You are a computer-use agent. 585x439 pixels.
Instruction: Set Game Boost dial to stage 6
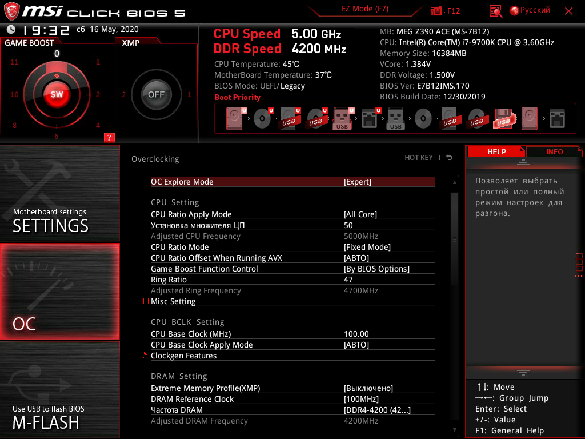click(x=57, y=136)
